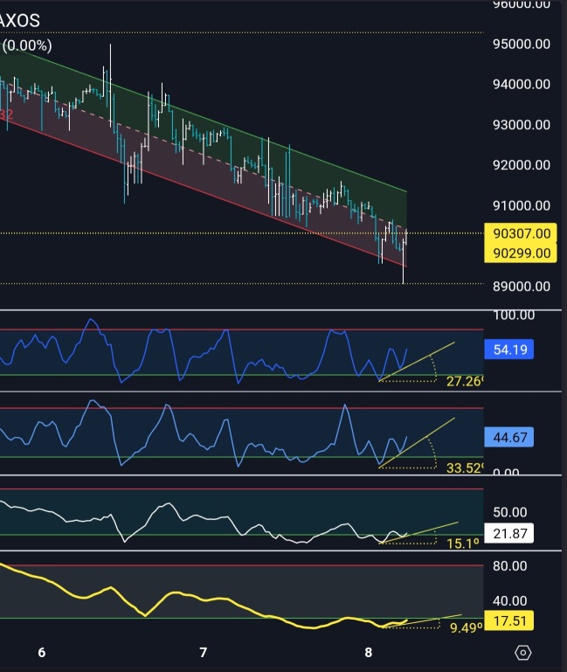Select the 54.19 indicator value label
The image size is (567, 672).
508,350
